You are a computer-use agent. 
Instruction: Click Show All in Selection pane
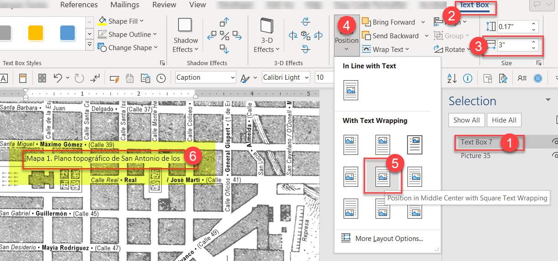(x=466, y=120)
